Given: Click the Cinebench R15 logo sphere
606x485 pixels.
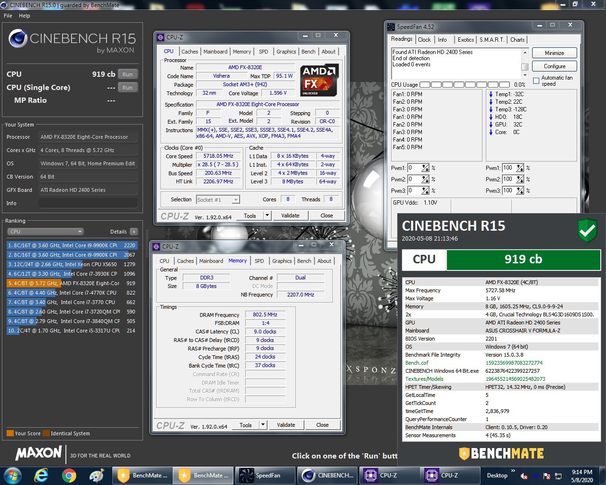Looking at the screenshot, I should [18, 39].
